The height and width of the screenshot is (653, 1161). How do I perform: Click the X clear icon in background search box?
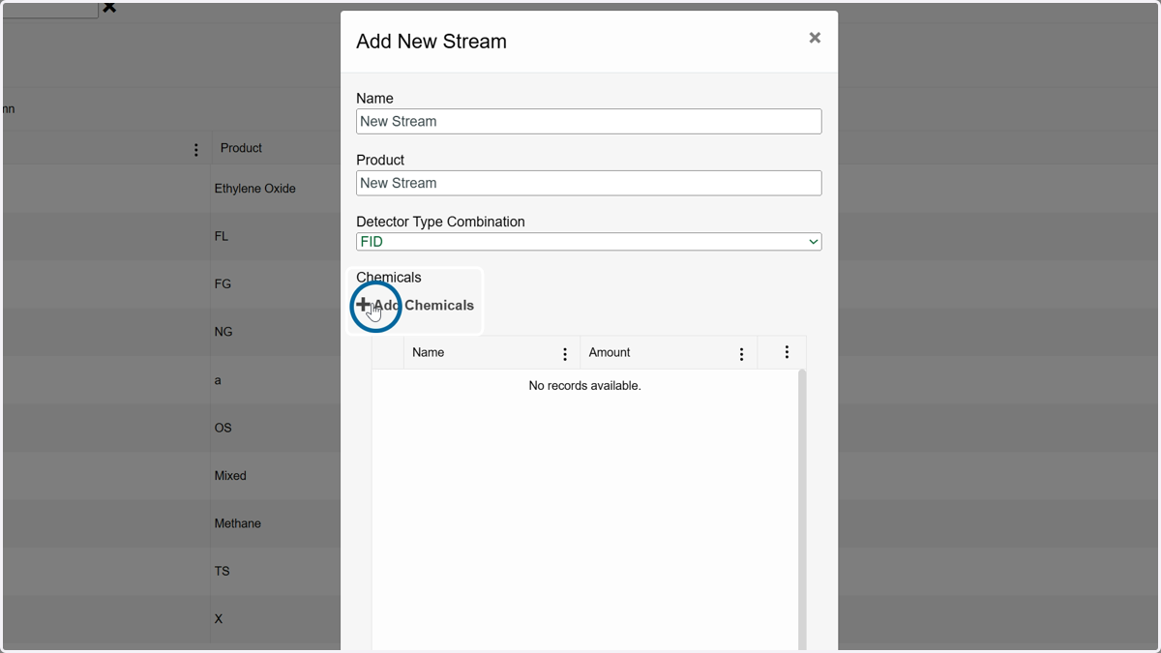[x=109, y=8]
